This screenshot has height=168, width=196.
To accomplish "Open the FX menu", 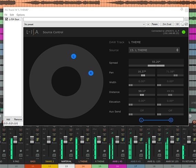I will [x=6, y=15].
